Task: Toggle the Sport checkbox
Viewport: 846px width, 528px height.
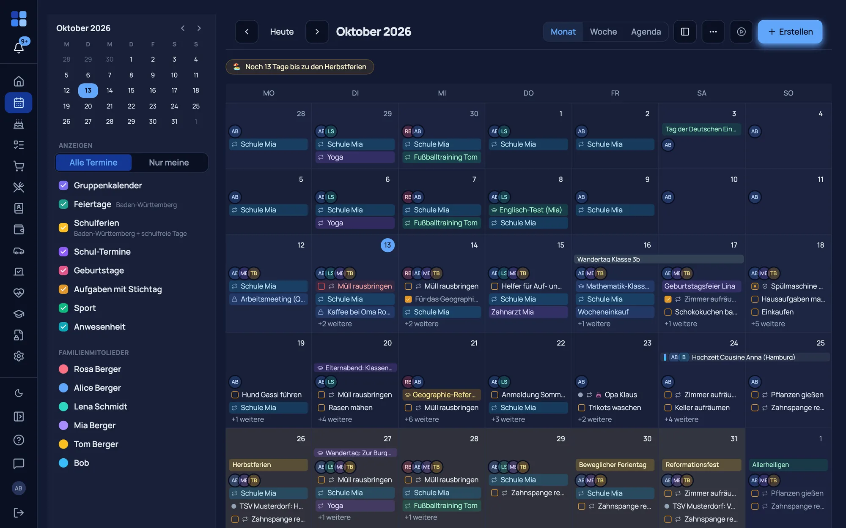Action: [63, 308]
